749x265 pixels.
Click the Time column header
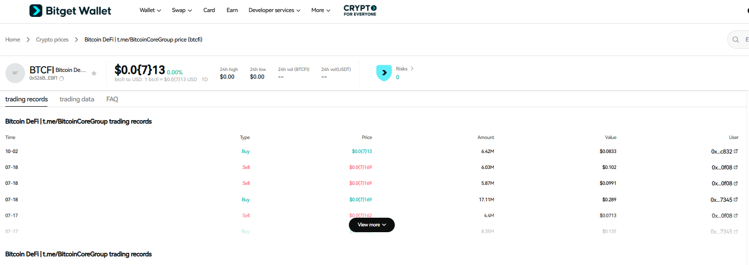coord(10,138)
